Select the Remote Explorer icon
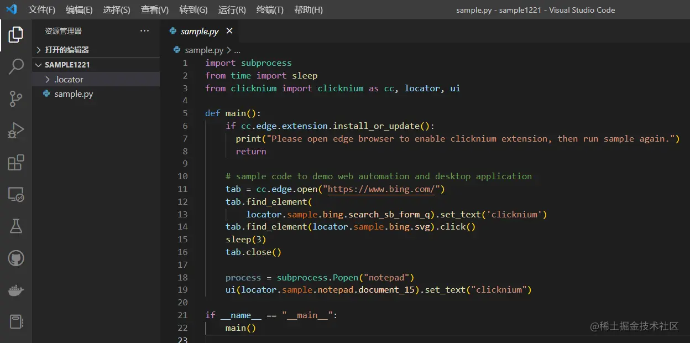690x343 pixels. coord(15,195)
